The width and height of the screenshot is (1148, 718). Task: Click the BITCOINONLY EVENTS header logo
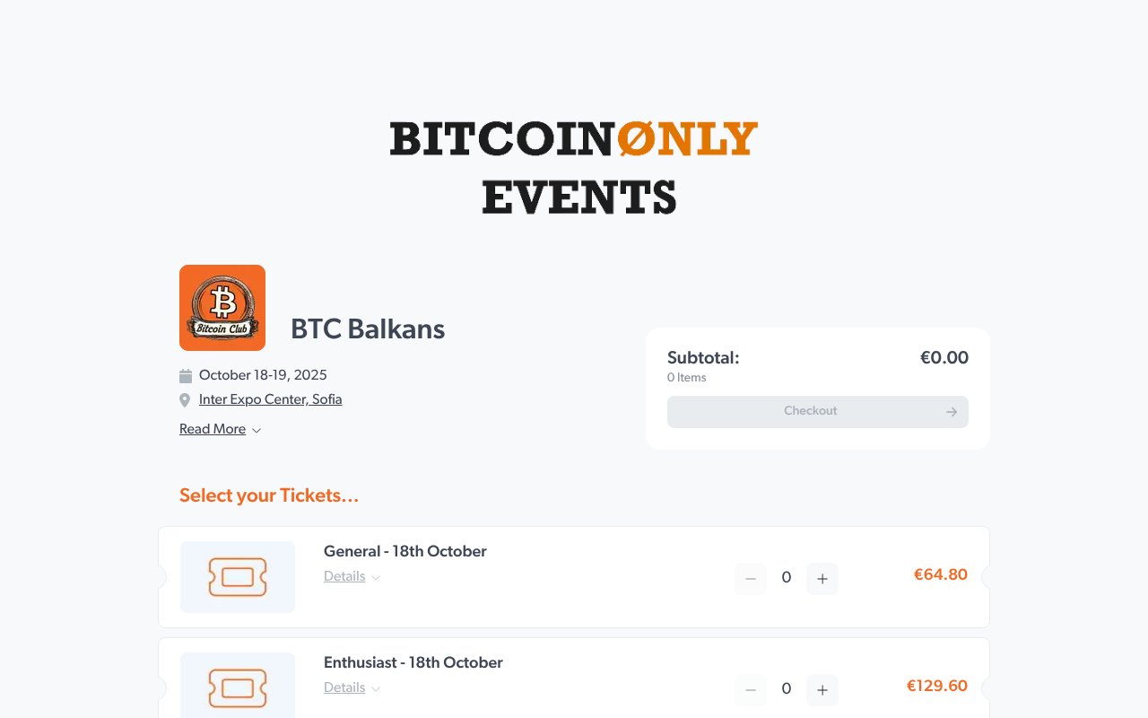(x=574, y=166)
